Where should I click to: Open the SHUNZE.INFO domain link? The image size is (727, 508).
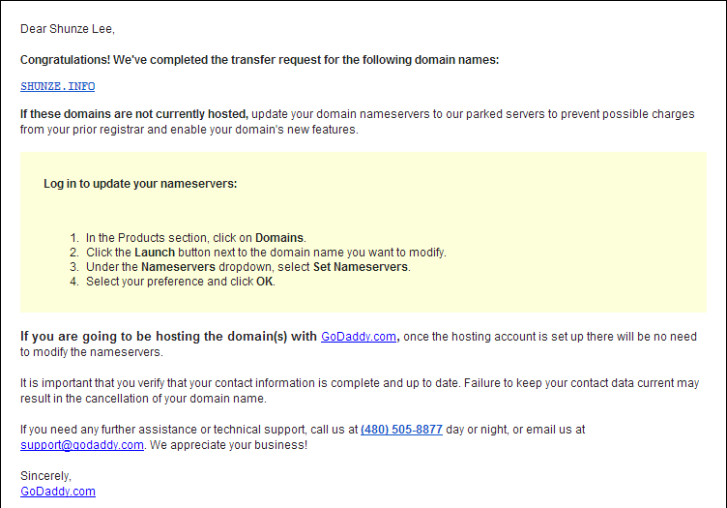(x=57, y=86)
